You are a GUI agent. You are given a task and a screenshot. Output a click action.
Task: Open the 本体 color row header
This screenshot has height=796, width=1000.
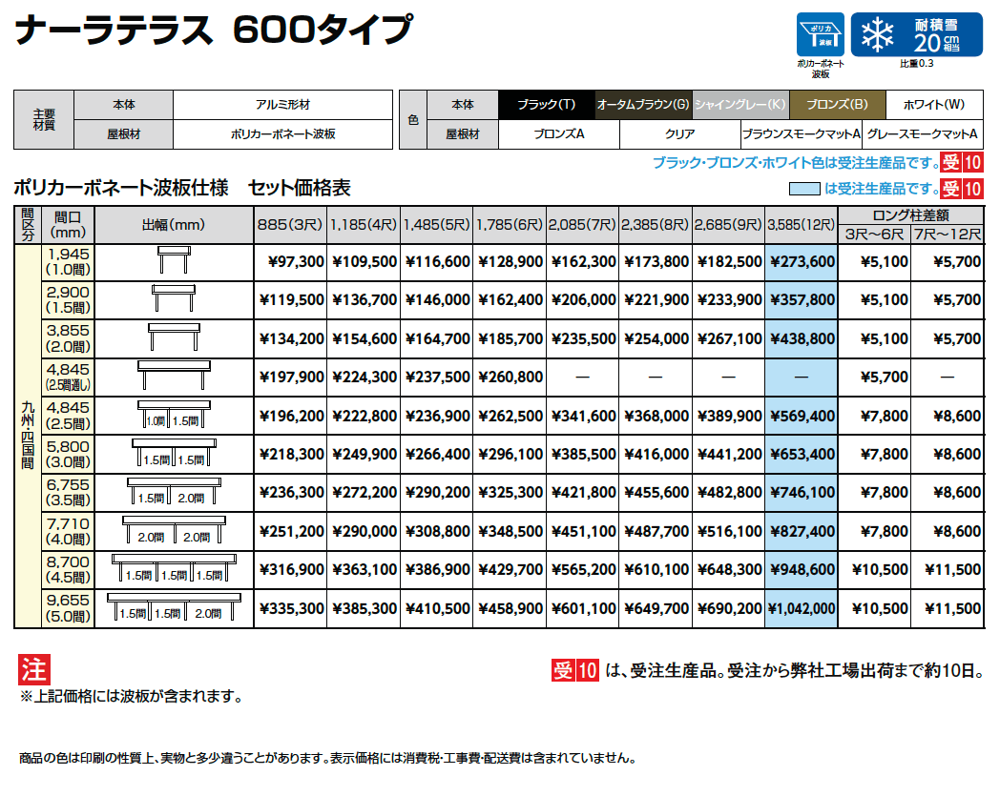pos(464,102)
